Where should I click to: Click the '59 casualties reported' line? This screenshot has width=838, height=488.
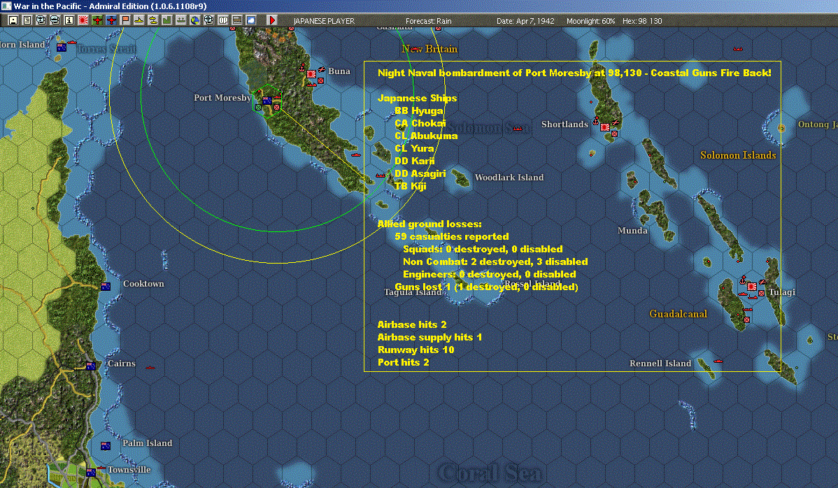click(x=452, y=236)
